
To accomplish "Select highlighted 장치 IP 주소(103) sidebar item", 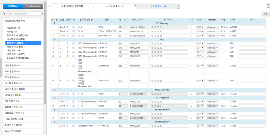I will pyautogui.click(x=23, y=43).
